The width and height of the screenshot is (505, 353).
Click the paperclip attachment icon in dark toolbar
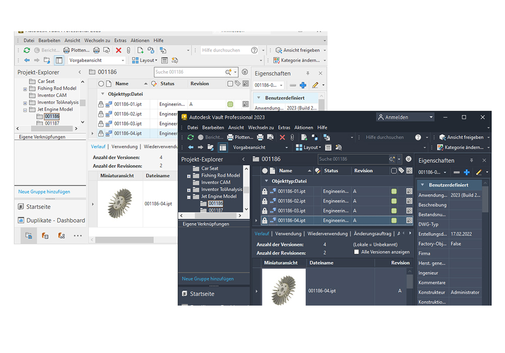pos(292,137)
